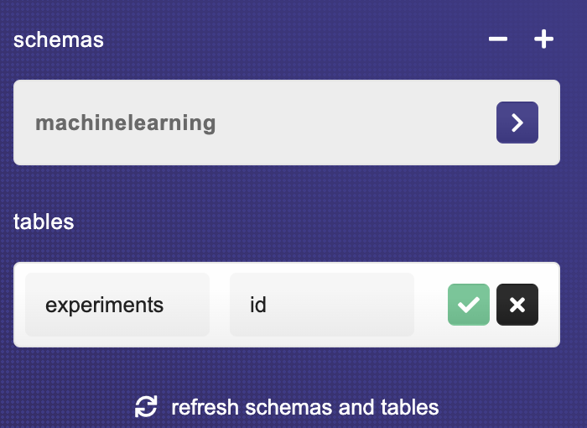Image resolution: width=587 pixels, height=428 pixels.
Task: Save the experiments table entry
Action: [468, 305]
